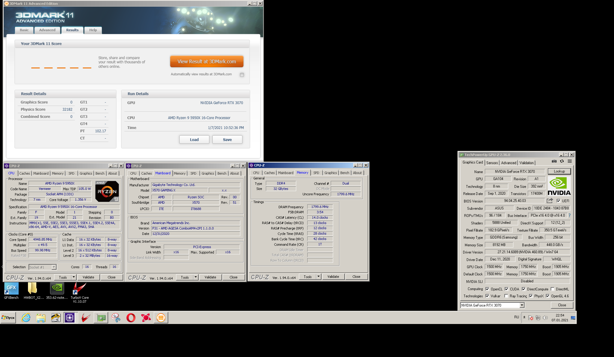Switch to GPU-Z graphics card taskbar icon
This screenshot has width=614, height=357.
(x=101, y=318)
